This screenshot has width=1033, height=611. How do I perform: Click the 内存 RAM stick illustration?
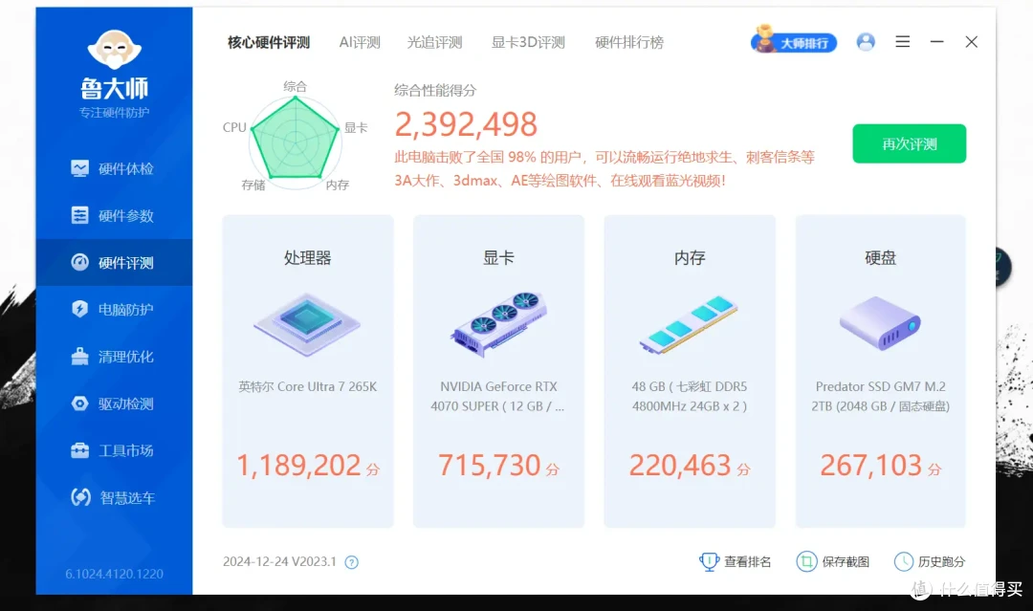[x=689, y=324]
